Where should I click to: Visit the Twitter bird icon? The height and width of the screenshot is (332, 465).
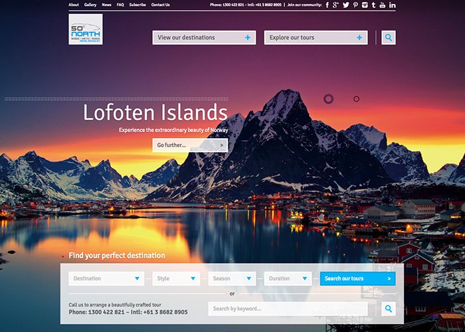[346, 5]
